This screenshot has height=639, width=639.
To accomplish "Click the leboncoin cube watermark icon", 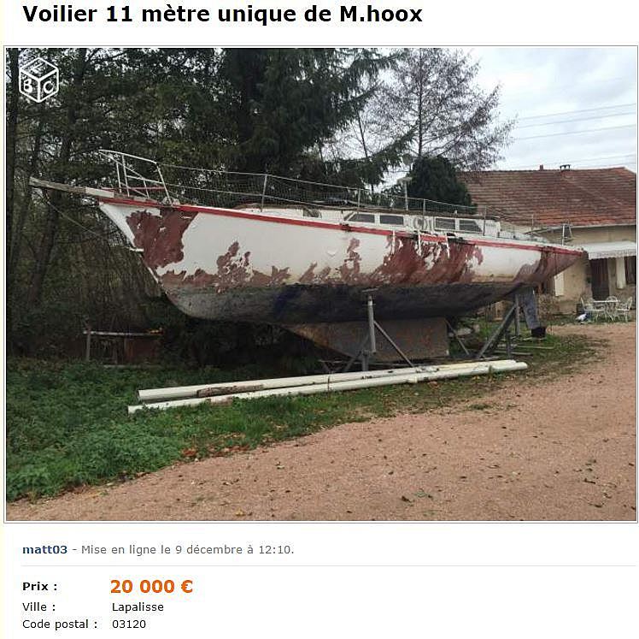I will coord(39,80).
